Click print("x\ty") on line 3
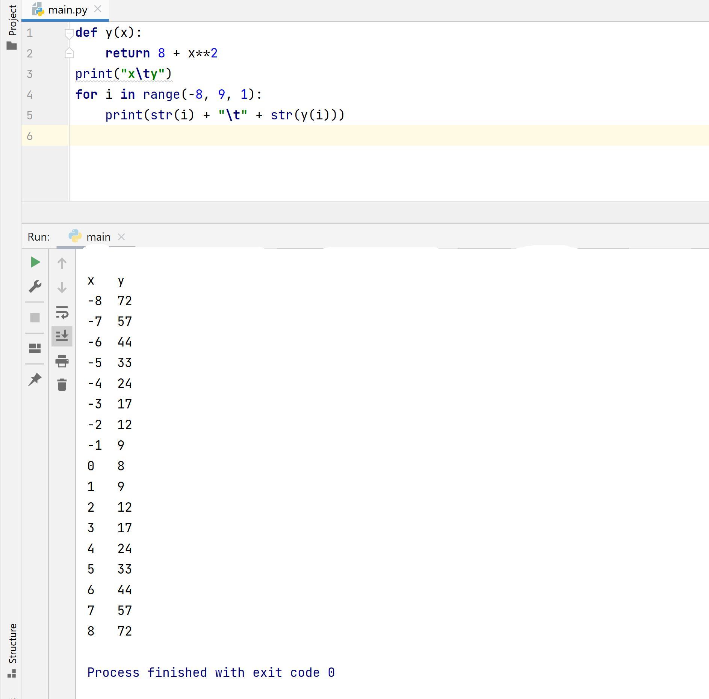 (x=124, y=74)
